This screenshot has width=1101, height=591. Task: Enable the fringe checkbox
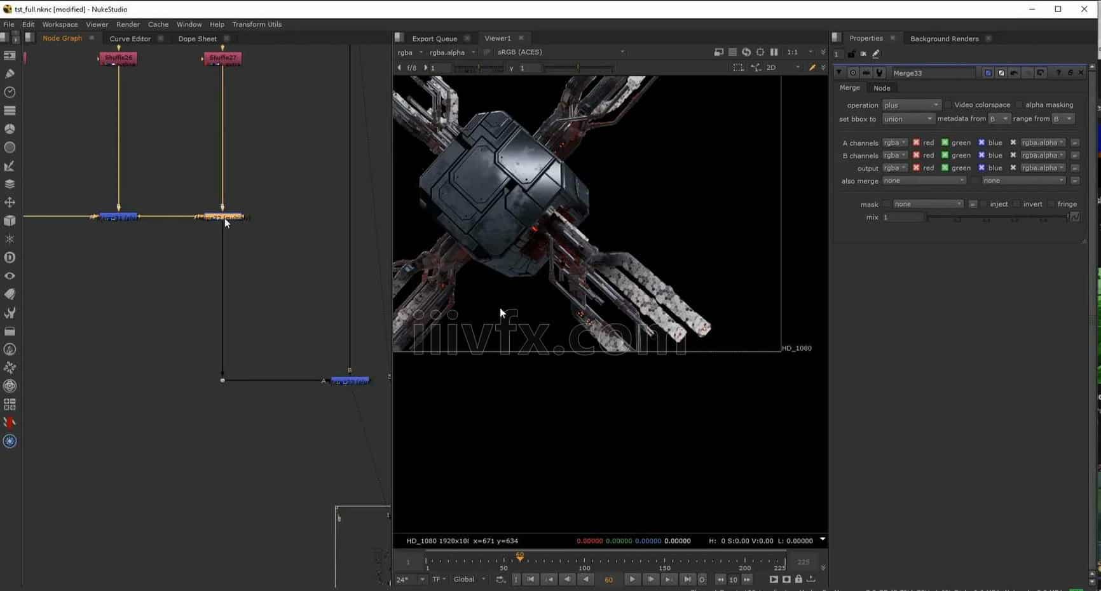tap(1051, 204)
